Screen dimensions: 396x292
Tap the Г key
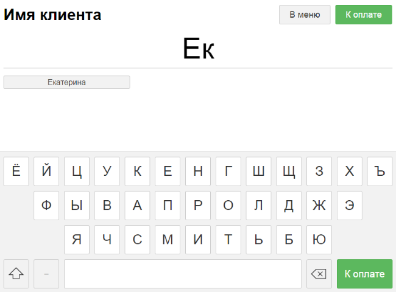point(228,171)
